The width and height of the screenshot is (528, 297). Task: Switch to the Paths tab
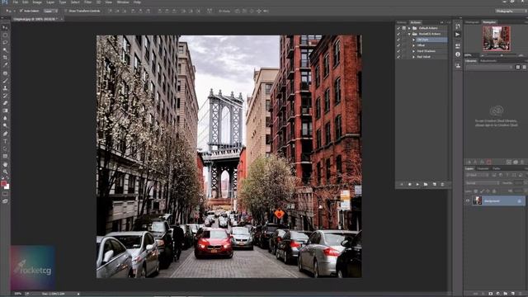[x=497, y=168]
